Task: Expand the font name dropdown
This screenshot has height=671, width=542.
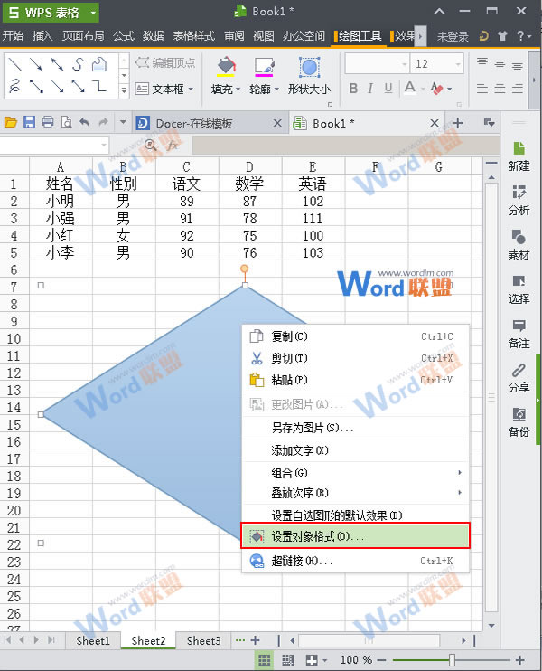Action: 405,64
